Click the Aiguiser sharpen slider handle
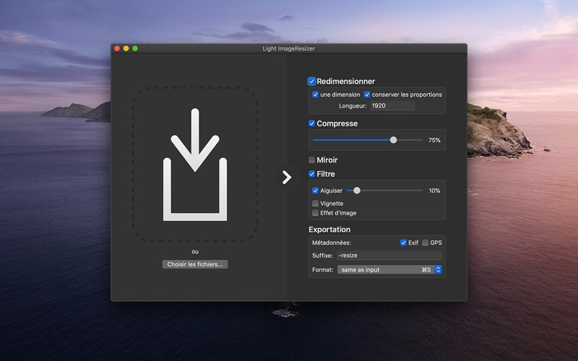578x361 pixels. click(x=356, y=191)
